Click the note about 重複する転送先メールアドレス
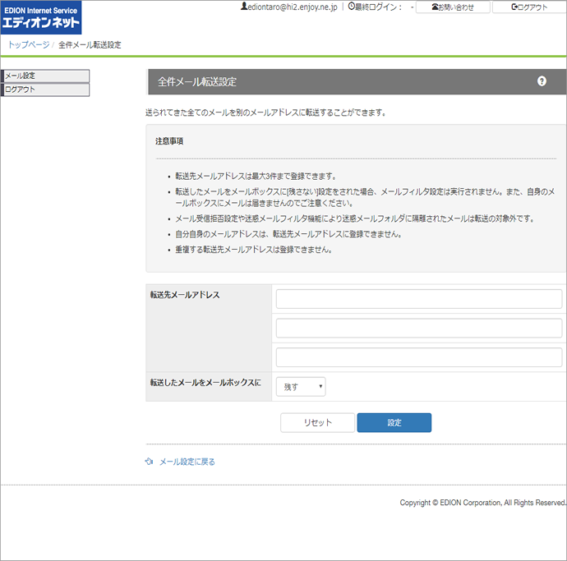Image resolution: width=567 pixels, height=561 pixels. point(254,250)
